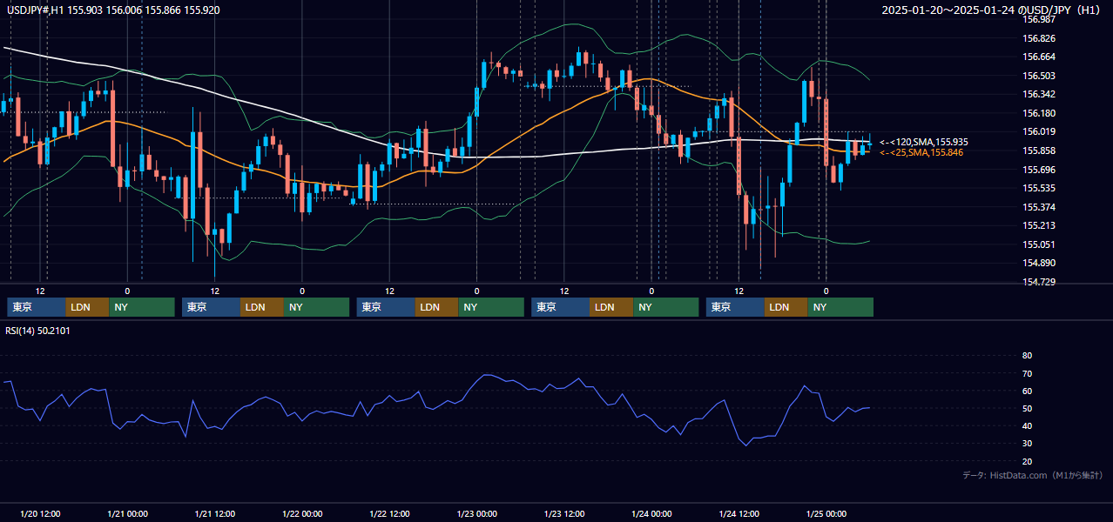
Task: Click the 155.858 price axis label
Action: click(1039, 151)
